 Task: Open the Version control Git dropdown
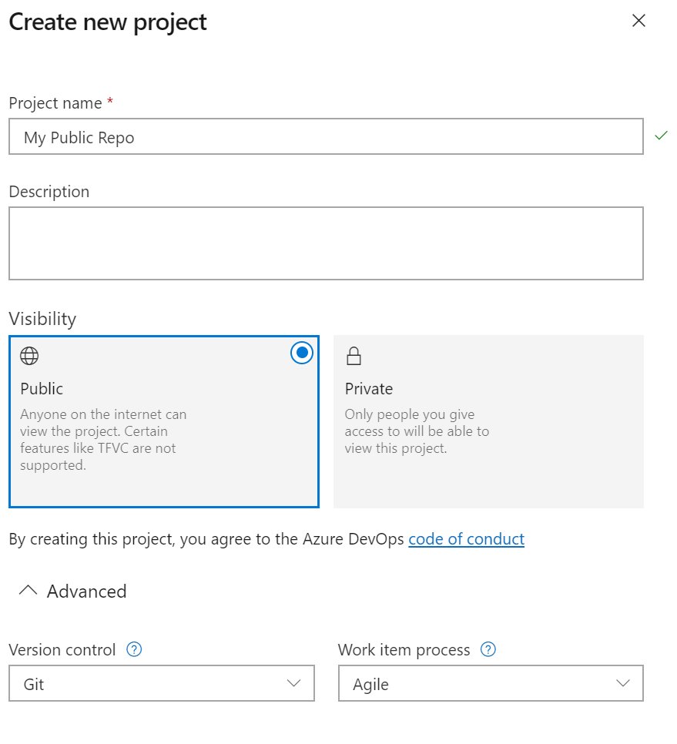click(162, 683)
